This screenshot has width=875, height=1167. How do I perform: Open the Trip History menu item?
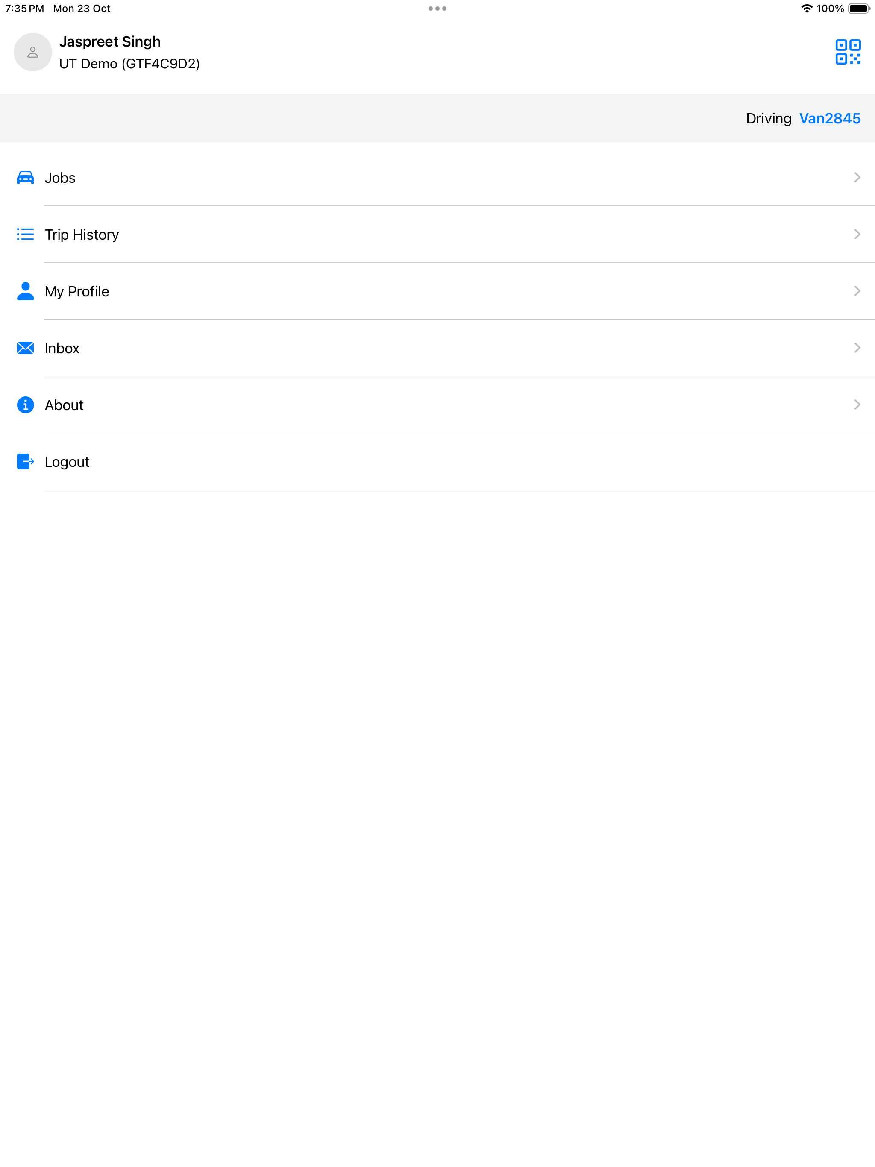click(x=82, y=235)
